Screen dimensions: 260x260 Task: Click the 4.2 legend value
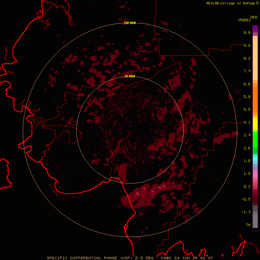pyautogui.click(x=247, y=122)
